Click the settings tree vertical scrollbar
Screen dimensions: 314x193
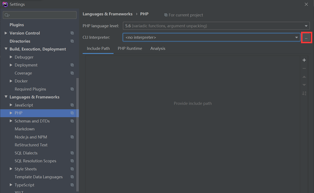tap(78, 134)
